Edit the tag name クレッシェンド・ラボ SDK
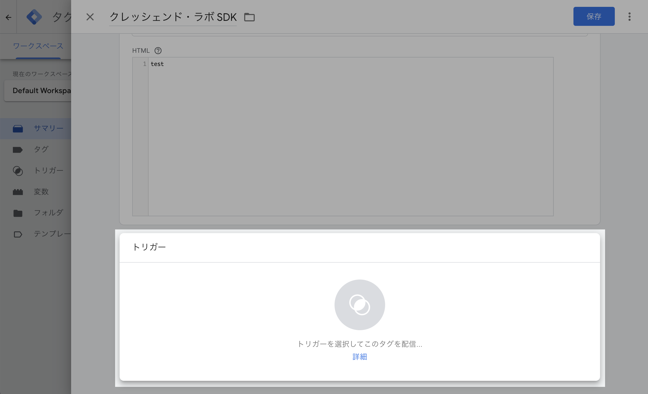 173,17
